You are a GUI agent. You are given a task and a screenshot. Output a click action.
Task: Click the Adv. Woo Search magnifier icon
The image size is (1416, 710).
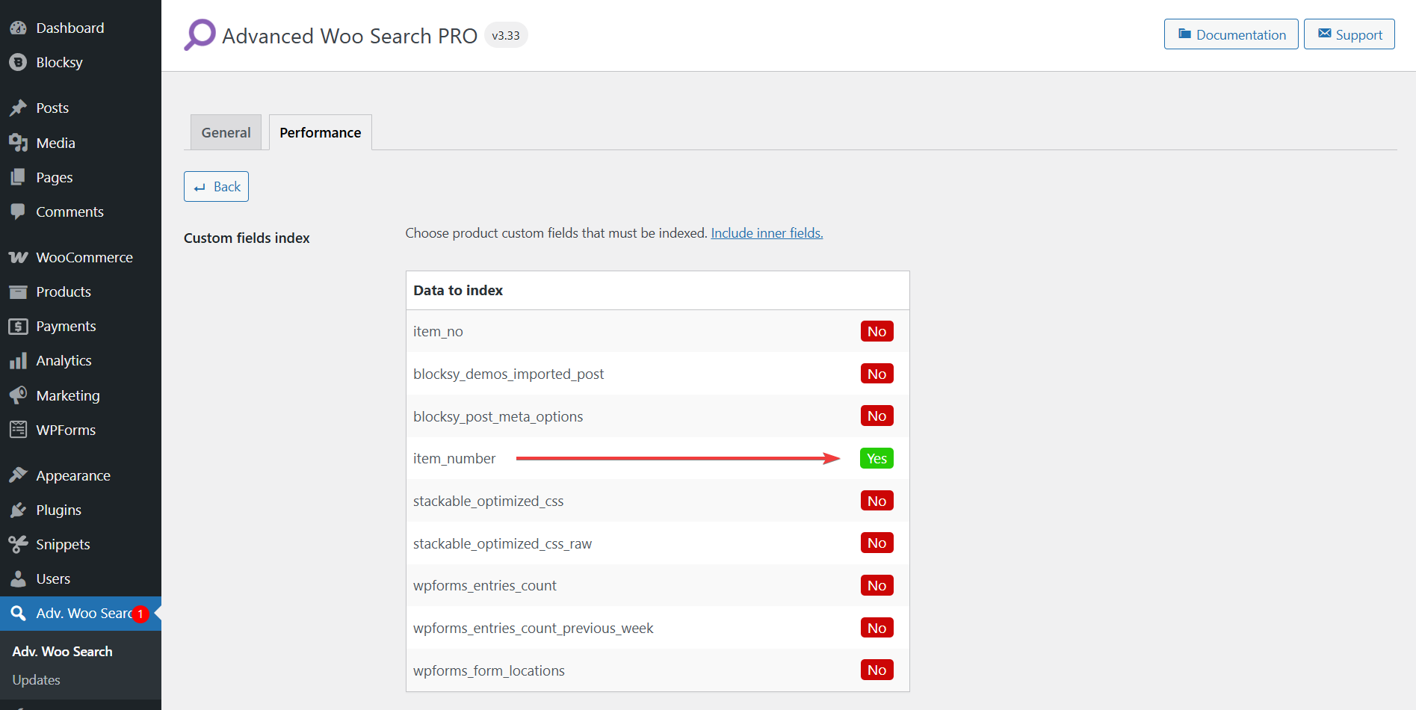[x=18, y=614]
